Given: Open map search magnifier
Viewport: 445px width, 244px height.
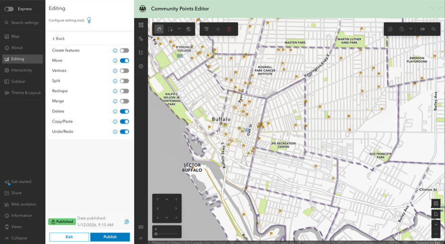Looking at the screenshot, I should coord(434,29).
